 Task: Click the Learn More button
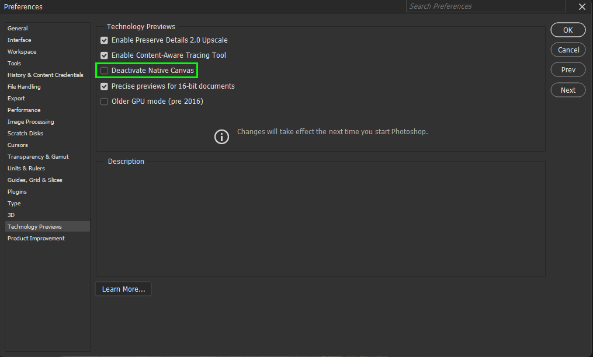[123, 289]
